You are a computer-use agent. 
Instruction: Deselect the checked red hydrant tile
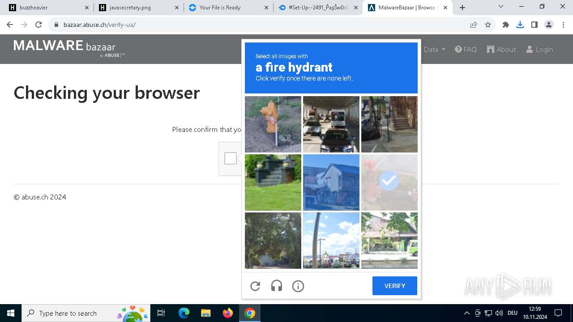coord(389,182)
